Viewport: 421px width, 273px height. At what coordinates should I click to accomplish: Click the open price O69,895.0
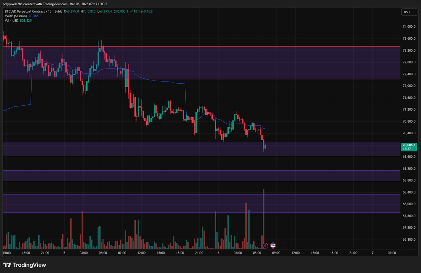click(72, 11)
